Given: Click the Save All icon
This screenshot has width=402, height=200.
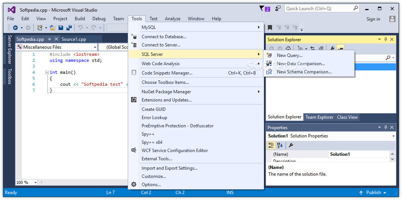Looking at the screenshot, I should 69,28.
